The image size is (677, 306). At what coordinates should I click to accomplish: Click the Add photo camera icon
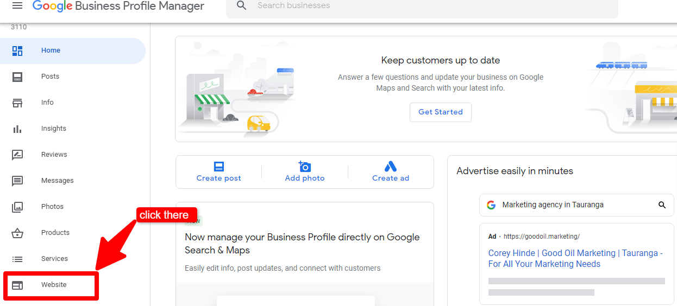(305, 166)
